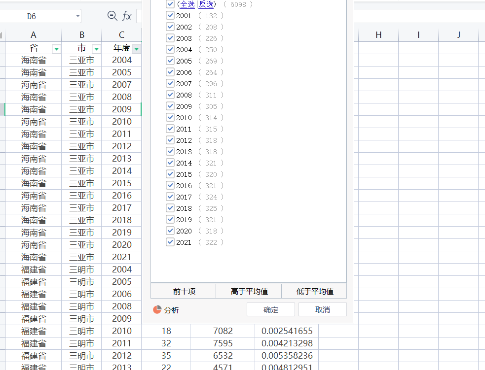Click the 三明市 cell in the 2010 row

point(82,331)
